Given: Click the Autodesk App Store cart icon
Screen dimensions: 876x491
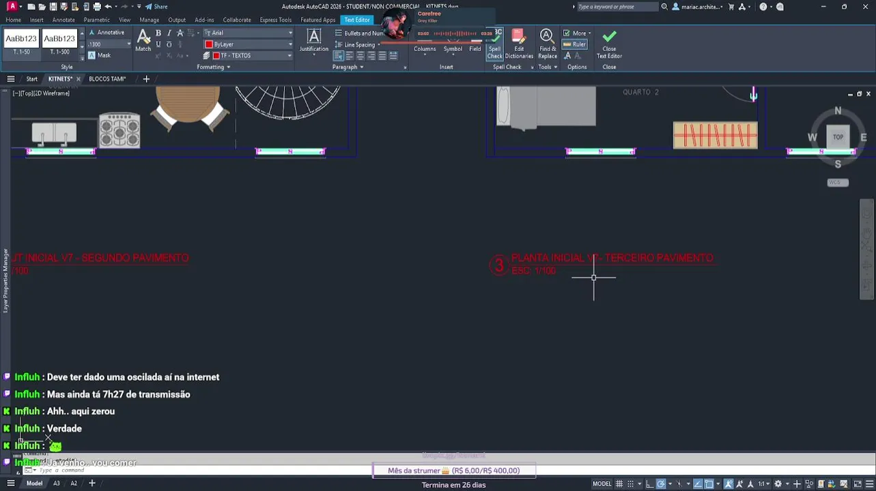Looking at the screenshot, I should pyautogui.click(x=731, y=7).
